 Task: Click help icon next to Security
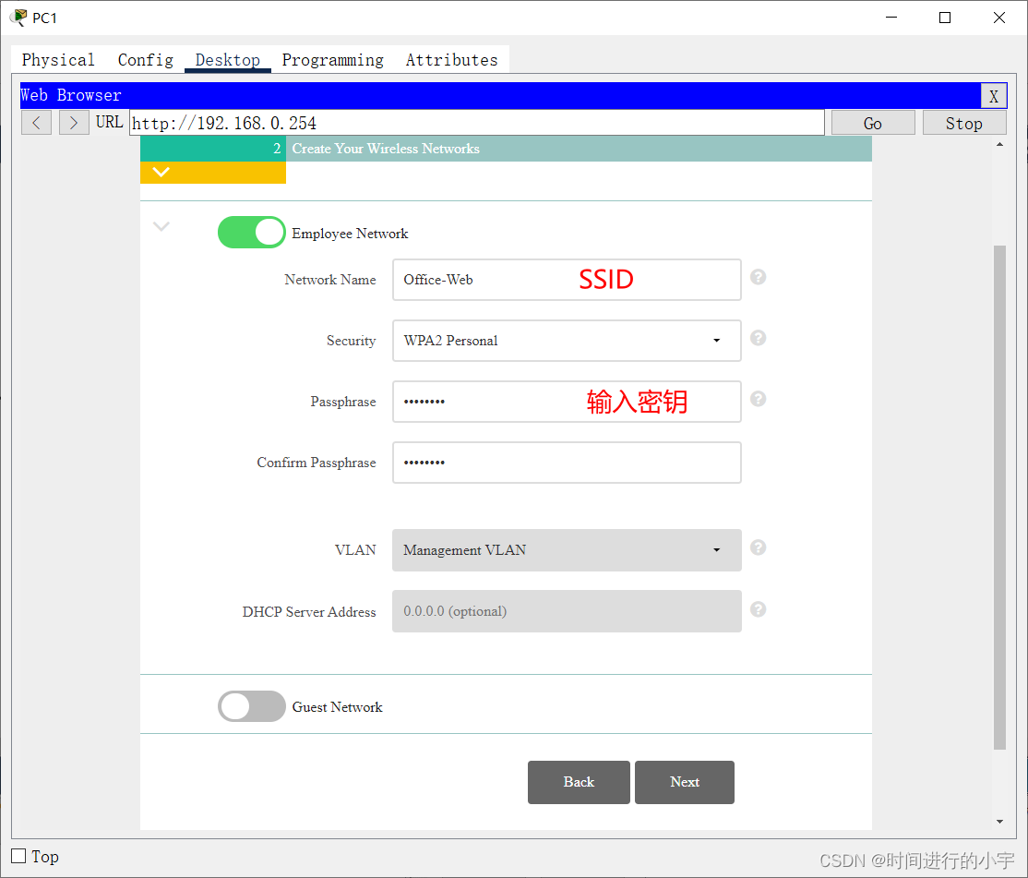(x=758, y=338)
